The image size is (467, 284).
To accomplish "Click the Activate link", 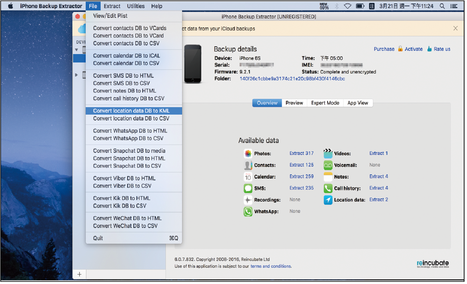I will click(x=413, y=49).
